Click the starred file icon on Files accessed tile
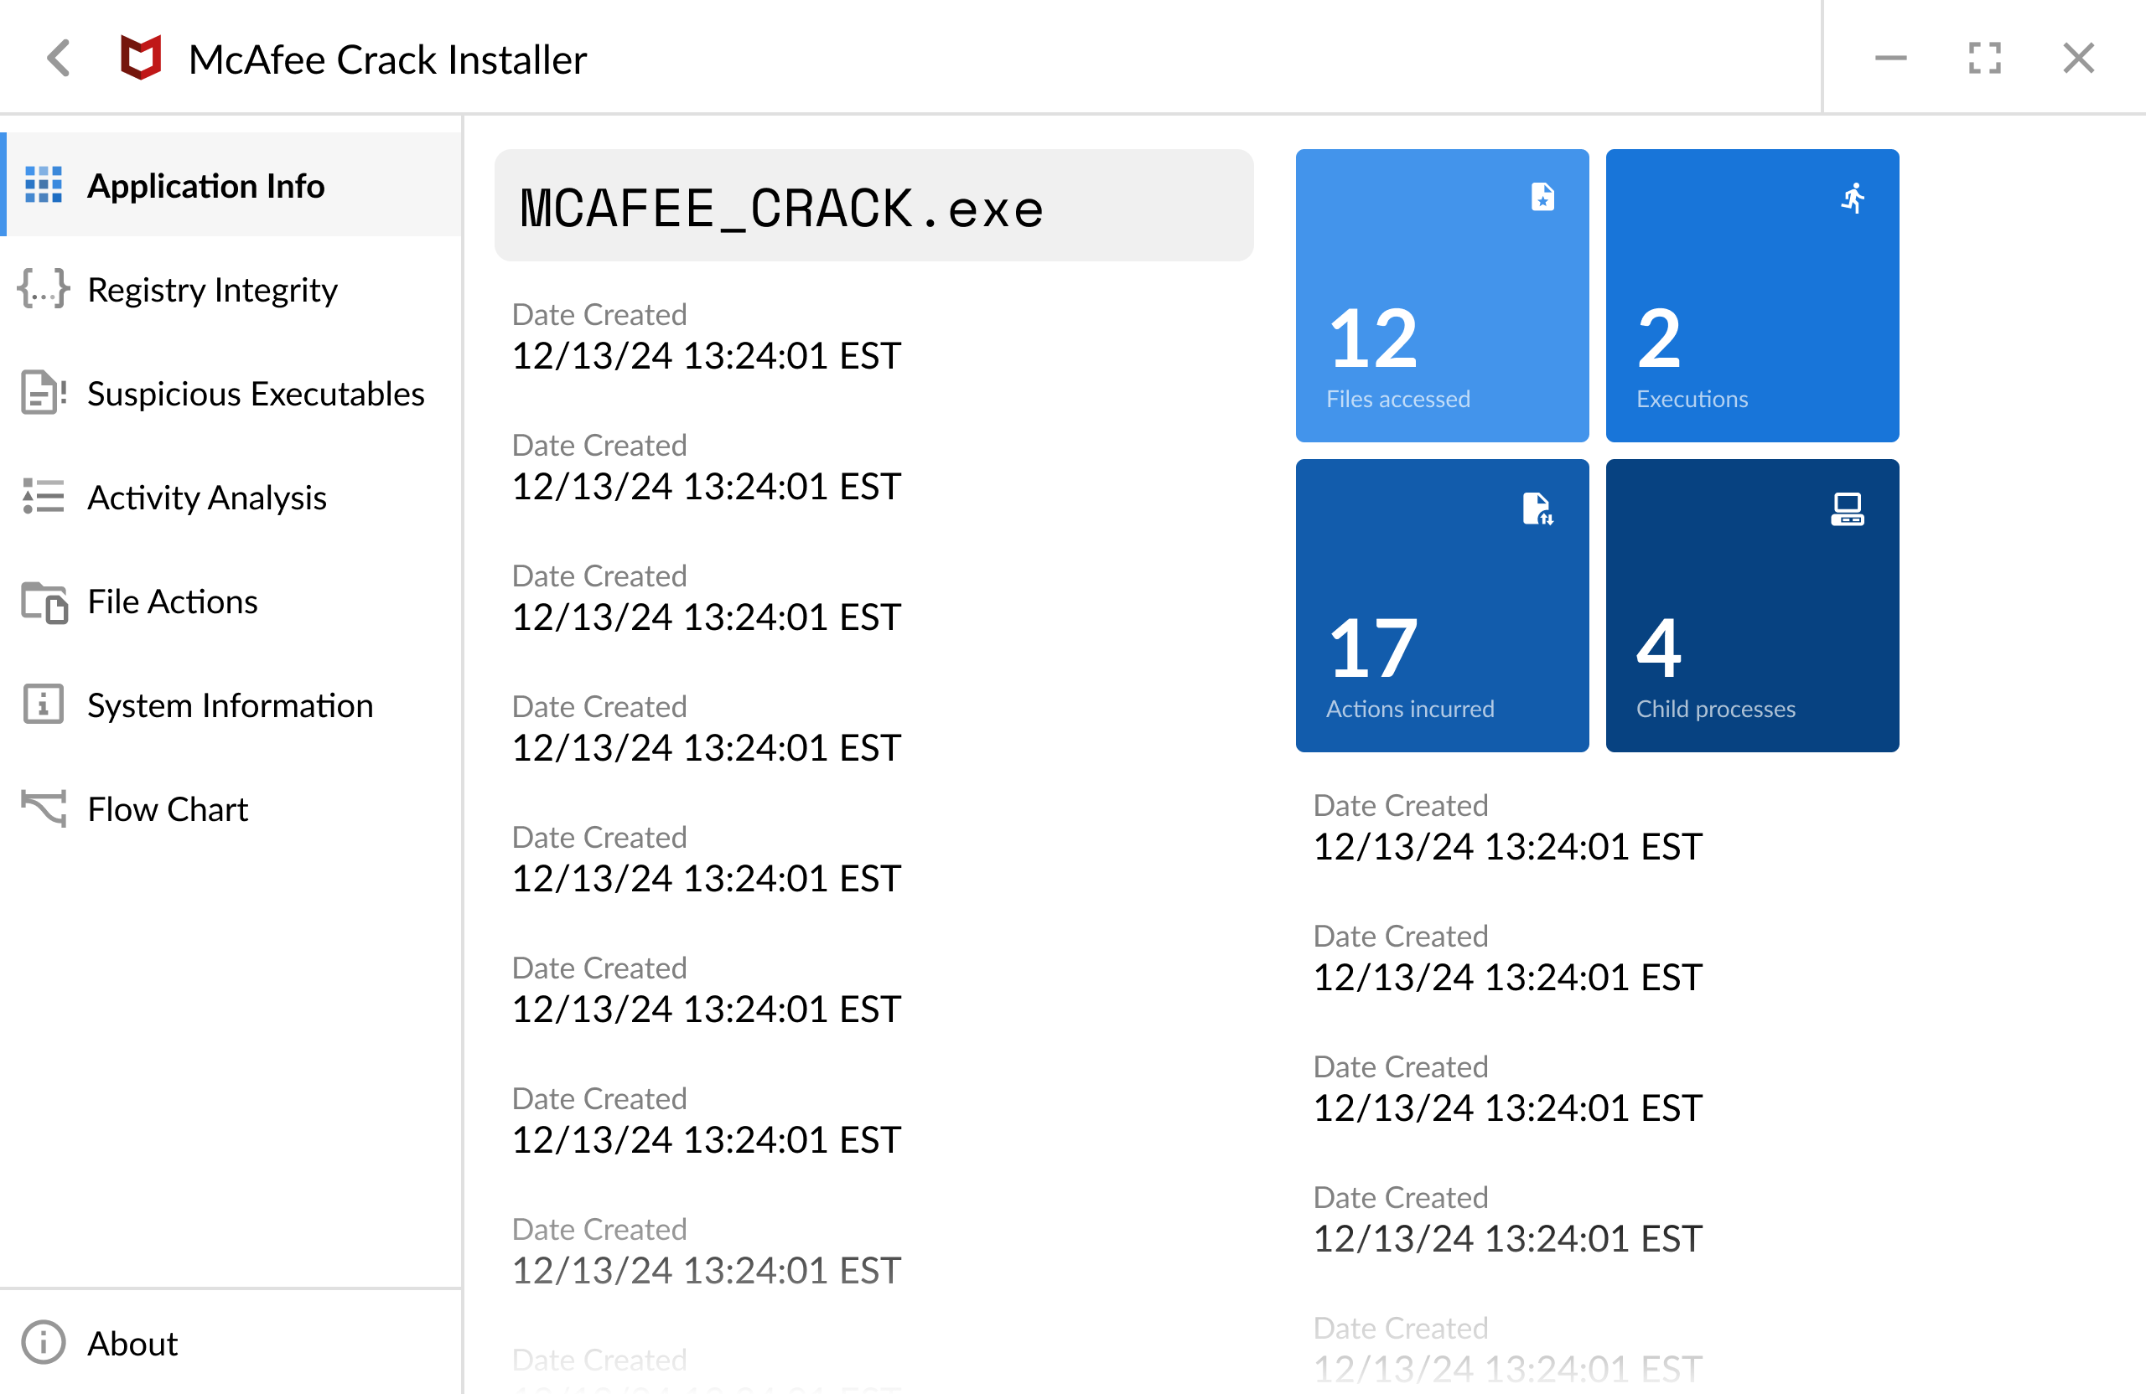Viewport: 2146px width, 1394px height. [1542, 198]
